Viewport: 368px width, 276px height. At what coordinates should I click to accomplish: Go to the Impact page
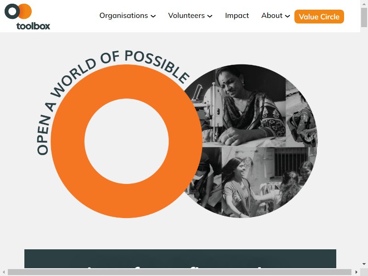pyautogui.click(x=237, y=16)
